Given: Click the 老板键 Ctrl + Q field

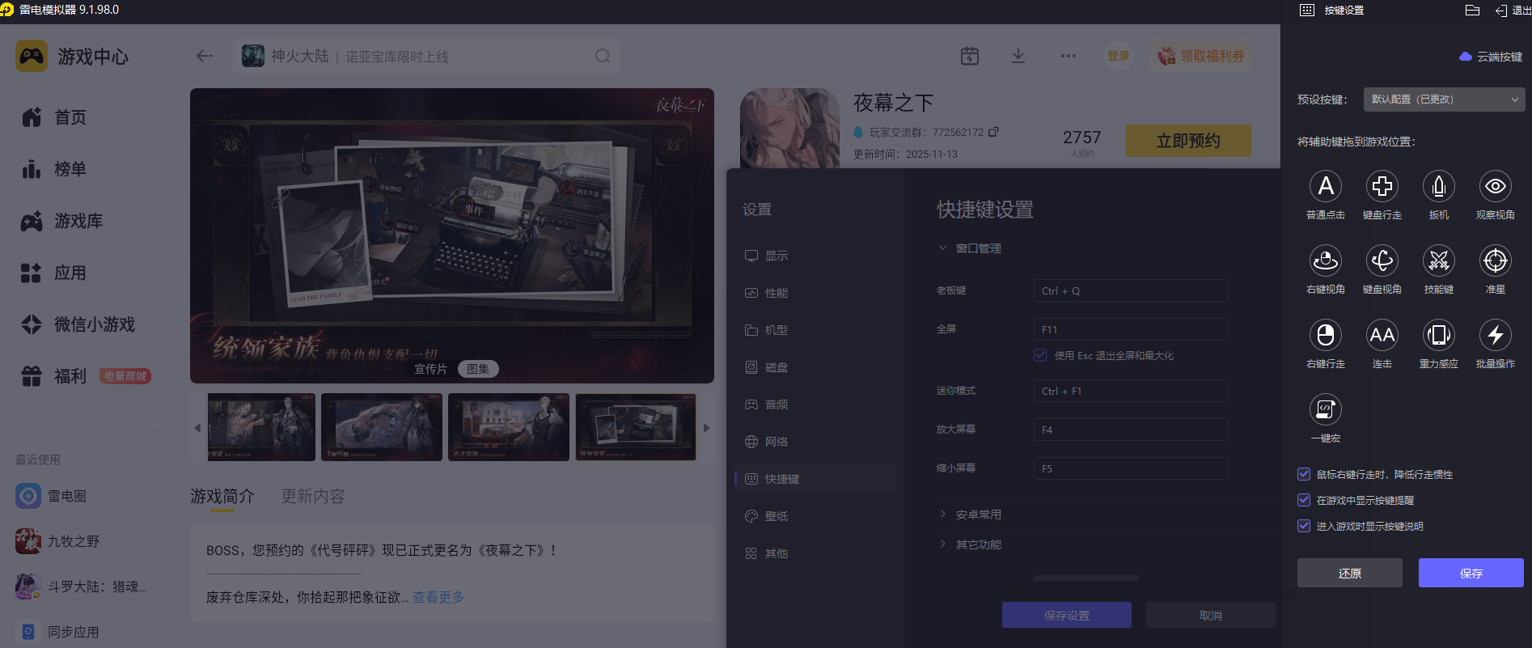Looking at the screenshot, I should [x=1130, y=290].
